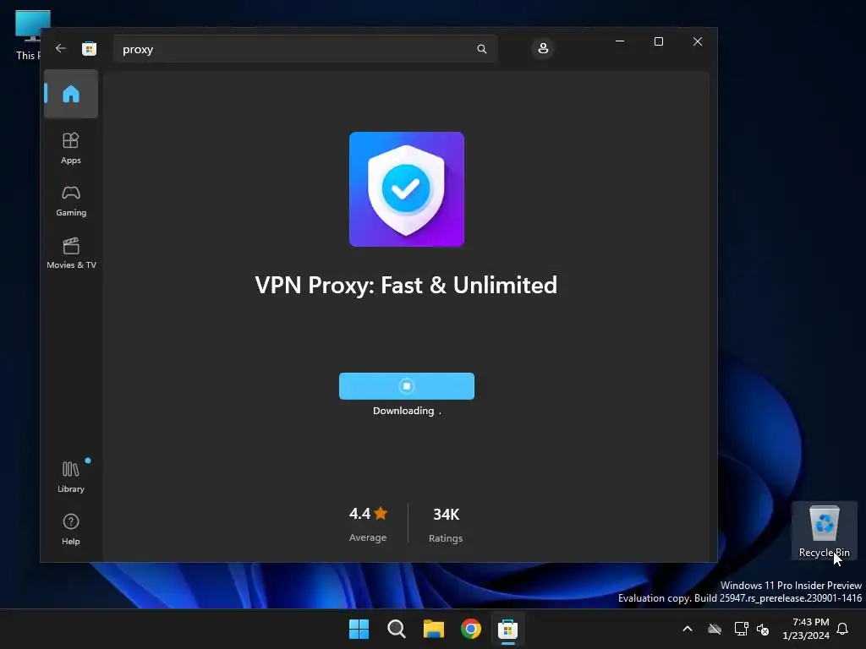This screenshot has height=649, width=866.
Task: Select the This PC desktop icon
Action: [28, 35]
